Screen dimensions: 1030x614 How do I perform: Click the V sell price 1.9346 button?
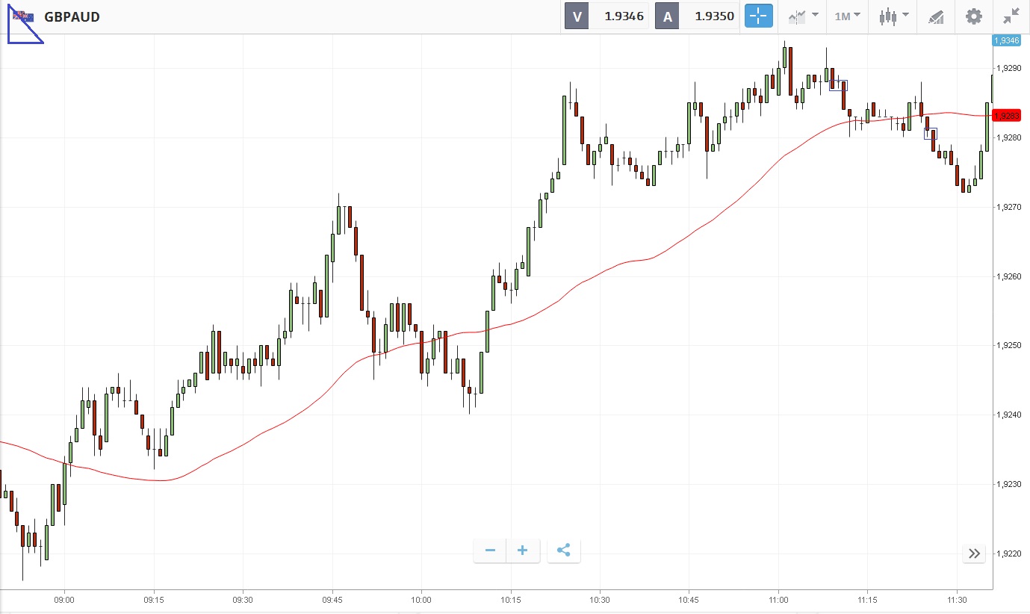pos(607,16)
